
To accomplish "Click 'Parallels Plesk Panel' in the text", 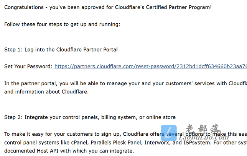I will coord(116,143).
